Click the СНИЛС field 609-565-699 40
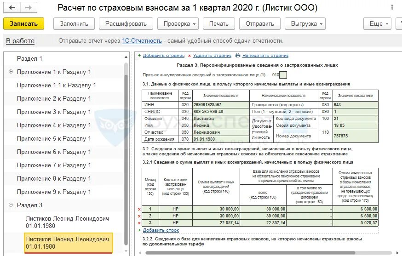 pyautogui.click(x=221, y=112)
